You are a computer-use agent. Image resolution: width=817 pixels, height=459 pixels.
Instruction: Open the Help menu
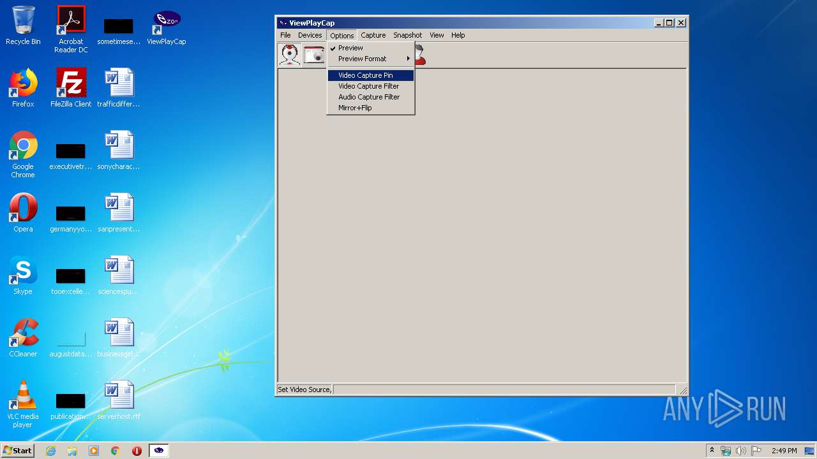coord(458,35)
